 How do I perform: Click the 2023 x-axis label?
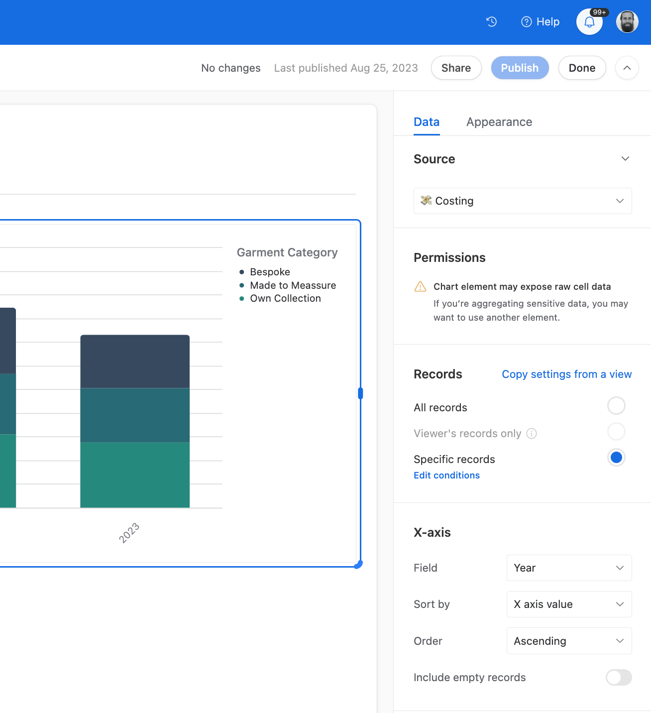click(129, 533)
